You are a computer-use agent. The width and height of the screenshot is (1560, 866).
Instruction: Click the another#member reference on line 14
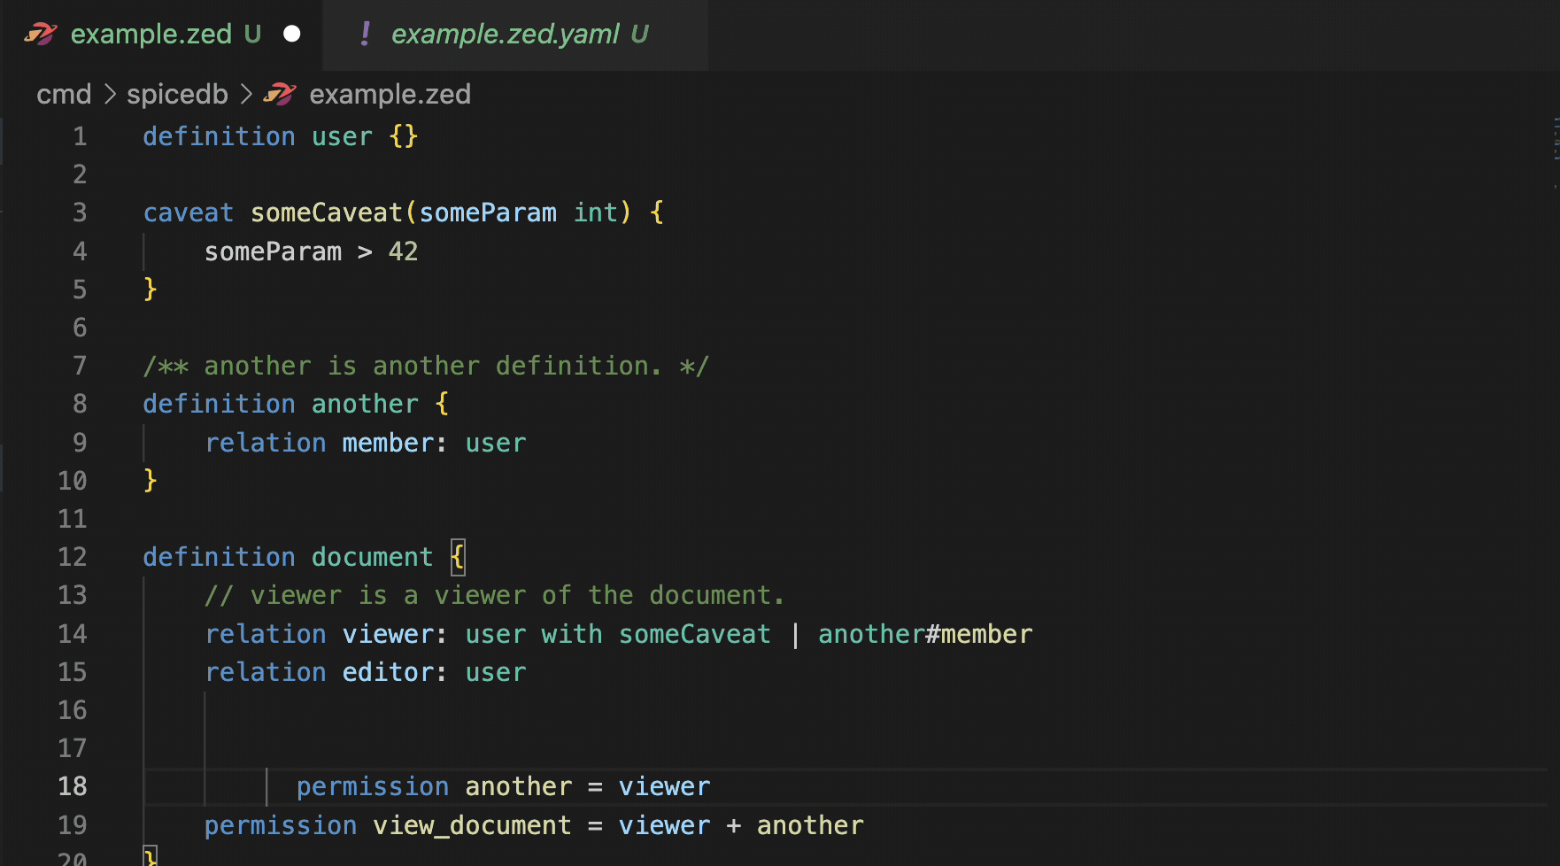click(924, 634)
